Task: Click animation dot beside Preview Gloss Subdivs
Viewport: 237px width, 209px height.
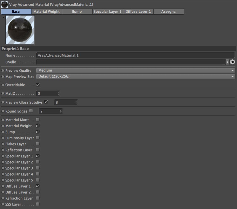Action: coord(3,102)
